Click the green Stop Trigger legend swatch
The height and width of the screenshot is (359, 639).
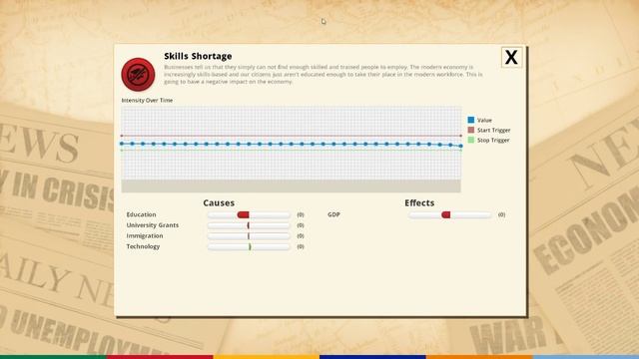pos(471,140)
